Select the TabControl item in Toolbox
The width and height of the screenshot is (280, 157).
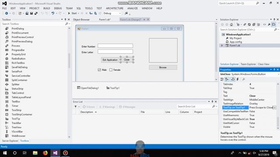(17, 93)
